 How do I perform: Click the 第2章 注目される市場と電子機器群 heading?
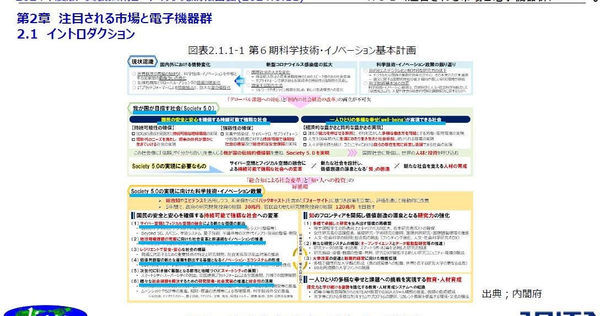114,19
